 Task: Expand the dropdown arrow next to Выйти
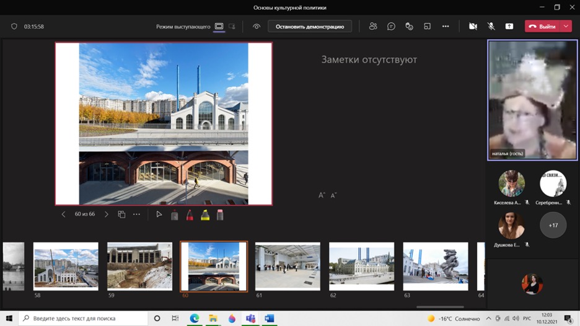pyautogui.click(x=566, y=27)
